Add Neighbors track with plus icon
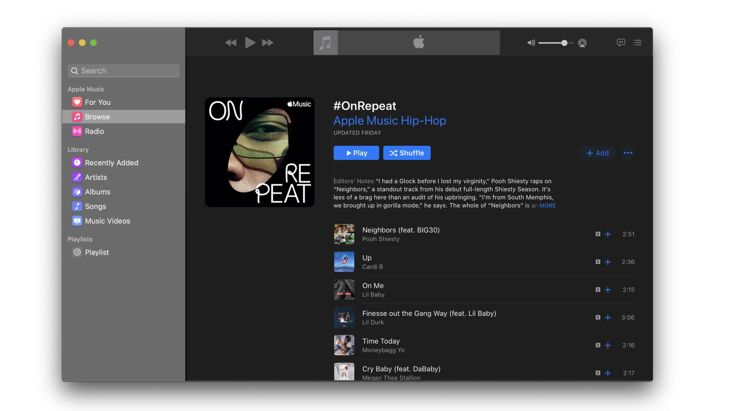 (x=608, y=234)
